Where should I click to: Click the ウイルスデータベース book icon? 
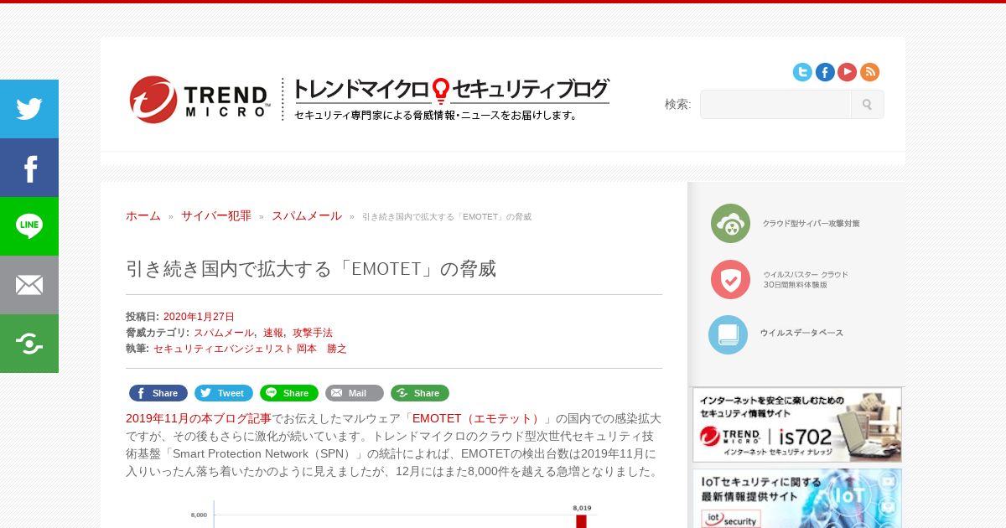(x=728, y=334)
